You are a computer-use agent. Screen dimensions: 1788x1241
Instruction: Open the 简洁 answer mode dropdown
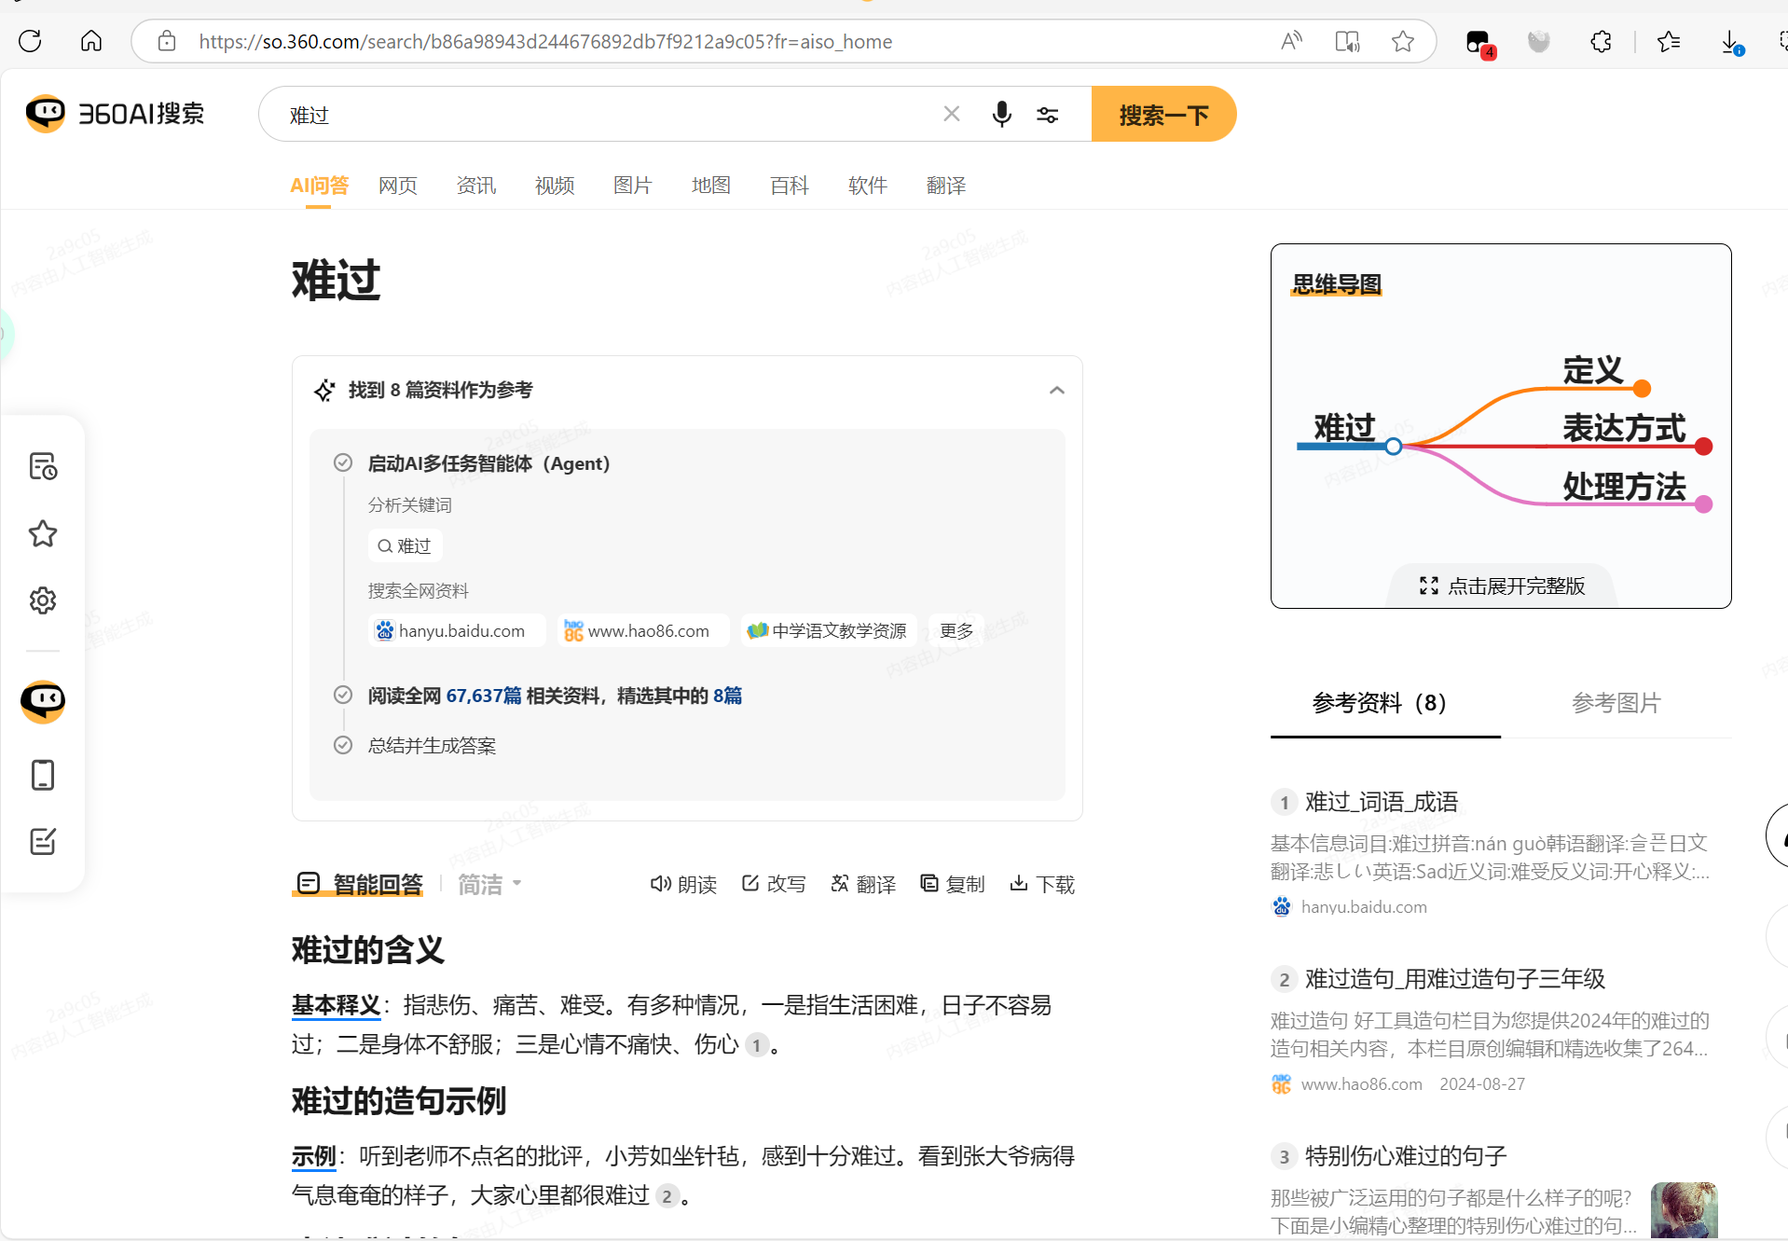point(489,884)
